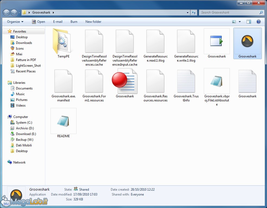Viewport: 267px width, 208px height.
Task: Open Pictures library
Action: [22, 100]
